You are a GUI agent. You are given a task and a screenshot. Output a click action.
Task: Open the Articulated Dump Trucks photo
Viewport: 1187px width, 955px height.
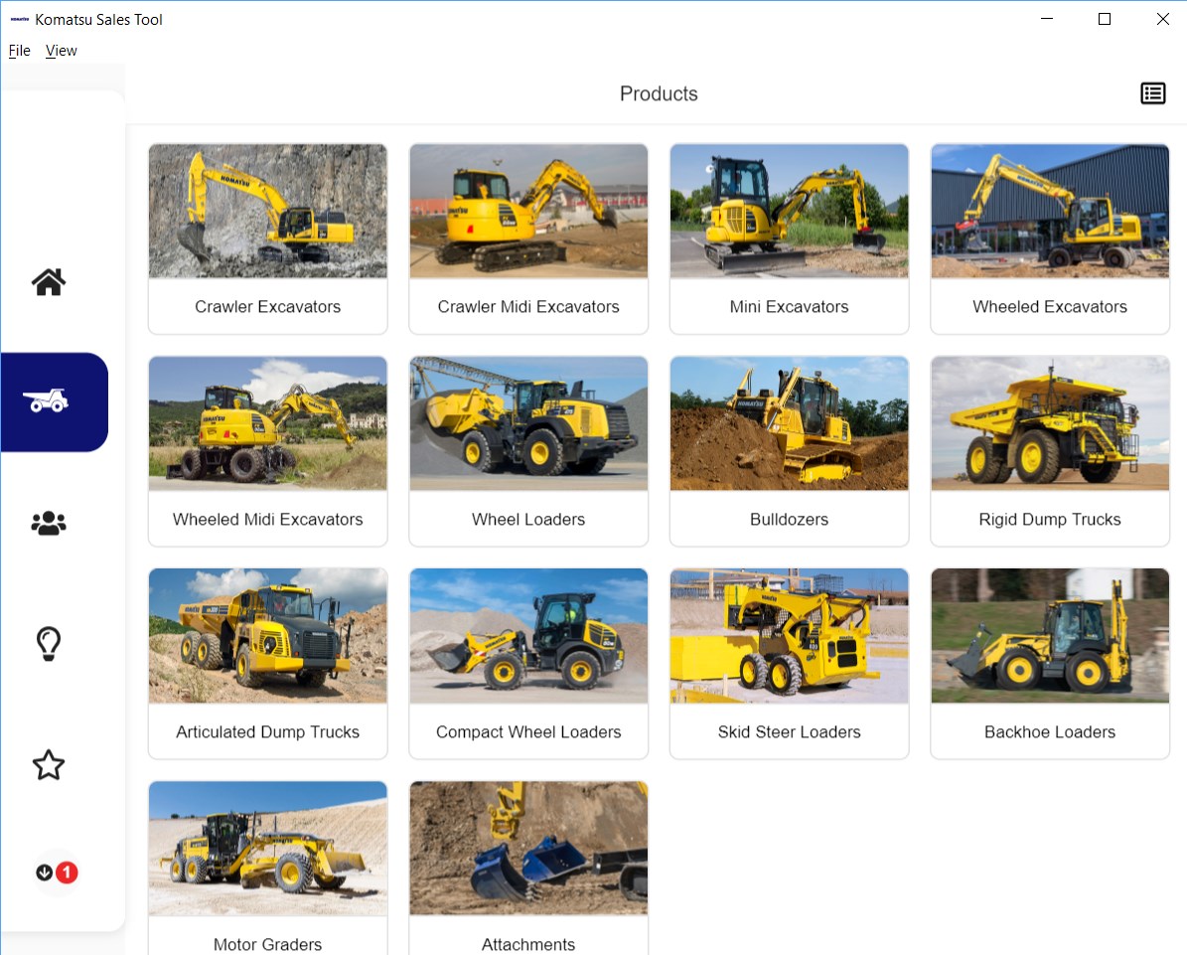[x=268, y=636]
